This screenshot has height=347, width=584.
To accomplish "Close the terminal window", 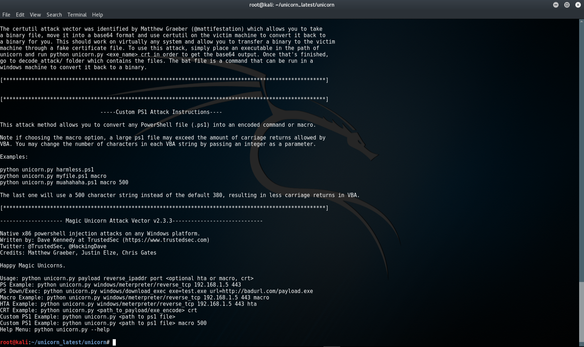I will point(578,5).
